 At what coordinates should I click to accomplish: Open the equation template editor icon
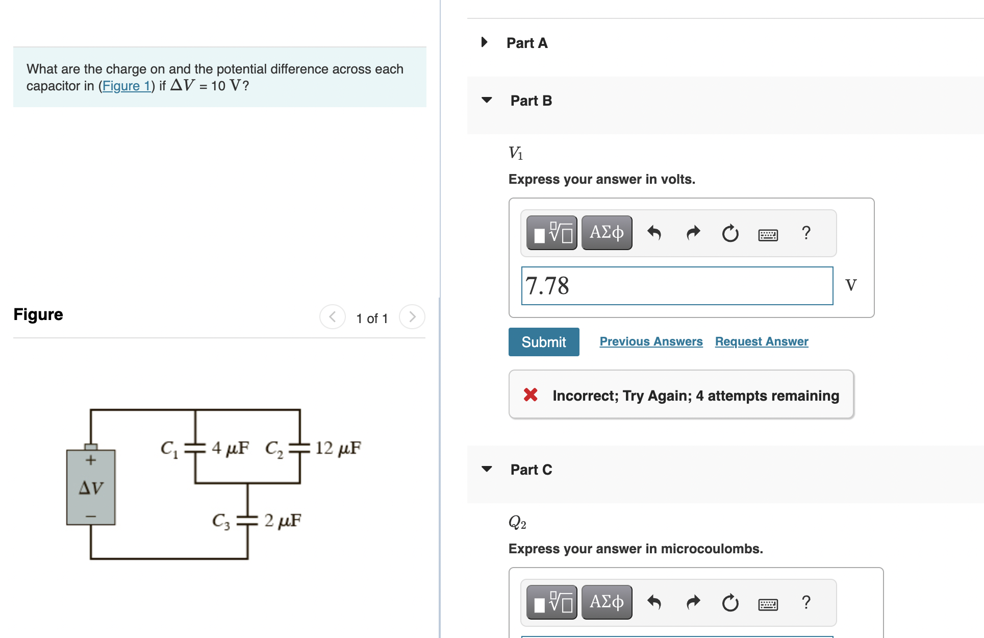tap(551, 232)
